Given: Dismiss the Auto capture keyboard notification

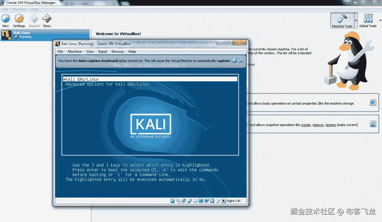Looking at the screenshot, I should 234,60.
